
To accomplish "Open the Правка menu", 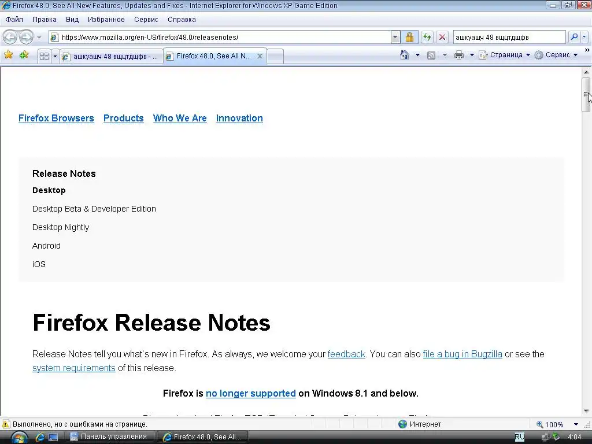I will (44, 19).
